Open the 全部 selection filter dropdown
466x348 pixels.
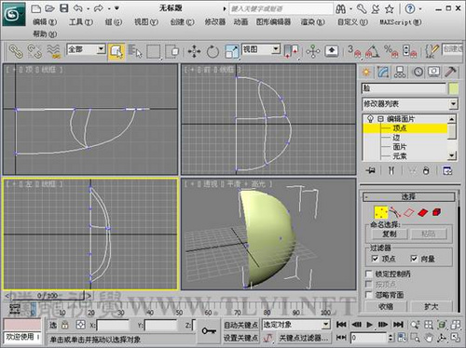tap(86, 49)
